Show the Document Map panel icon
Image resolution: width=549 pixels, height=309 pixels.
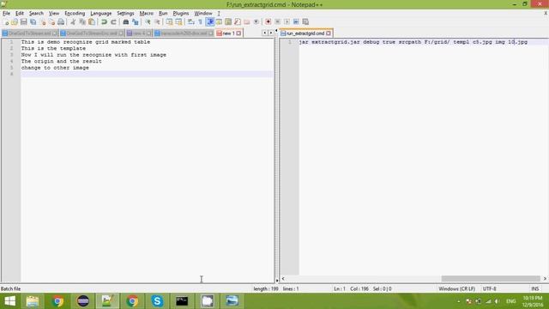click(228, 22)
